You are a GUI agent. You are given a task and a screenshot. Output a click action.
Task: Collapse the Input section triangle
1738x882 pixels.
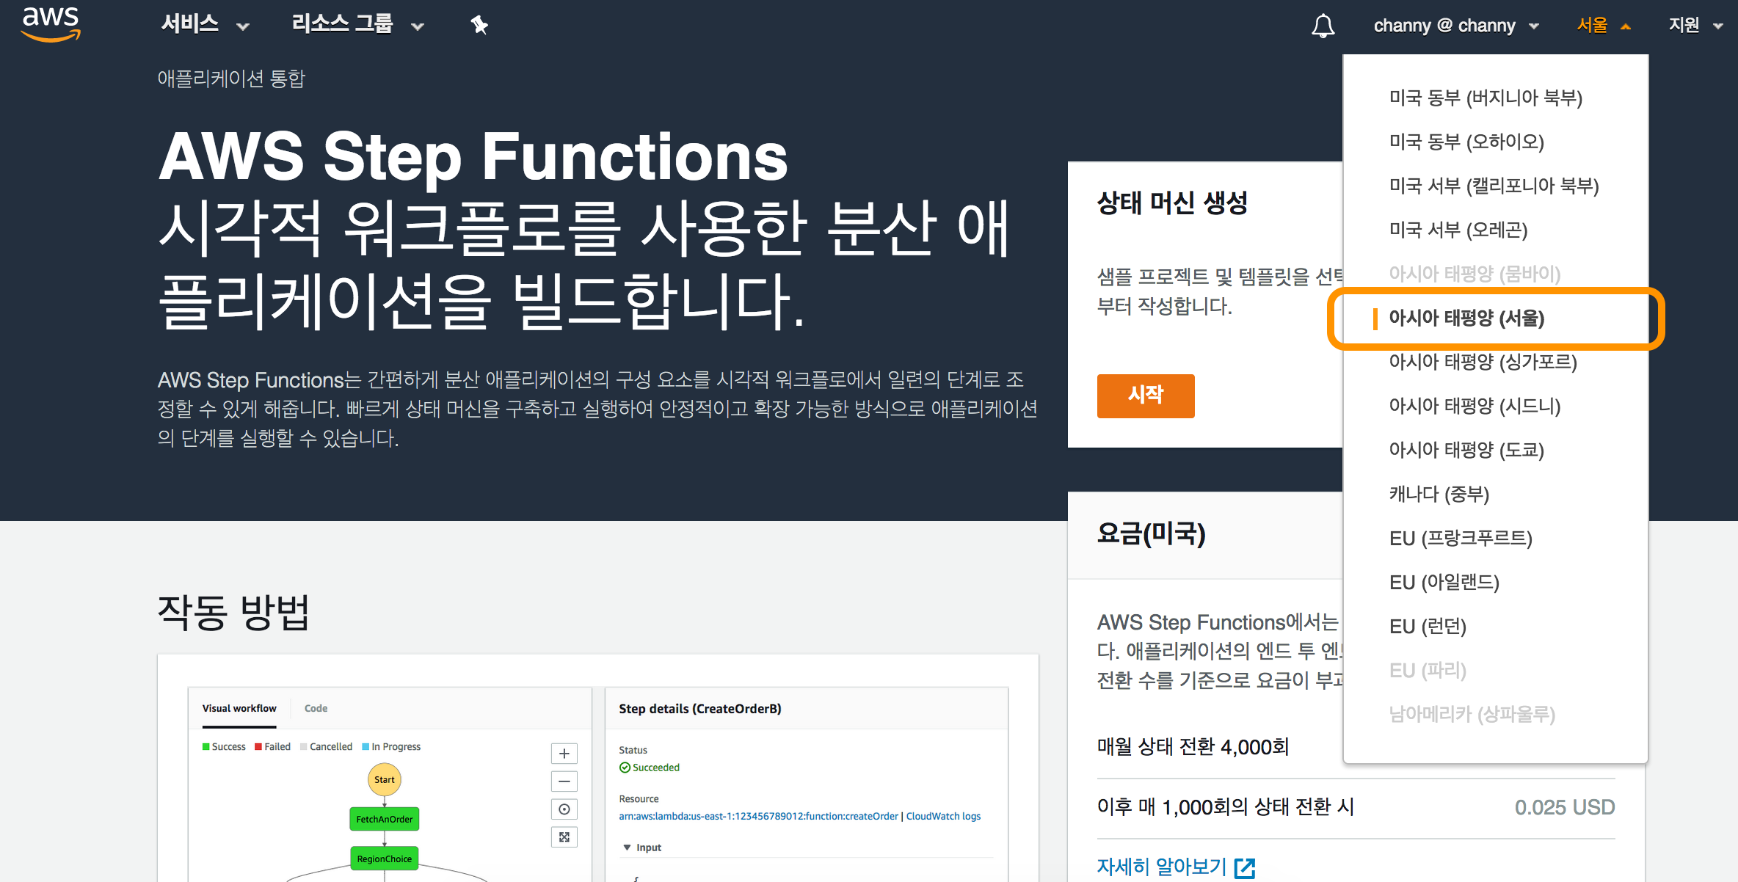(x=627, y=848)
